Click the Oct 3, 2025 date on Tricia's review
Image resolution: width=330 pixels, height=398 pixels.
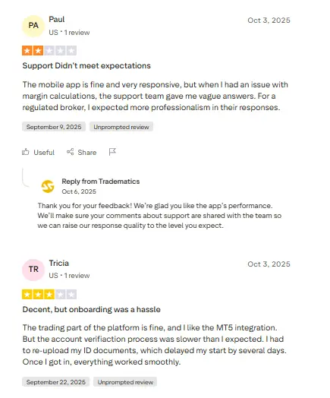(269, 264)
